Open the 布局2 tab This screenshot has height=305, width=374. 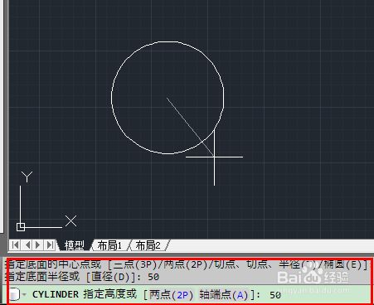(x=148, y=245)
